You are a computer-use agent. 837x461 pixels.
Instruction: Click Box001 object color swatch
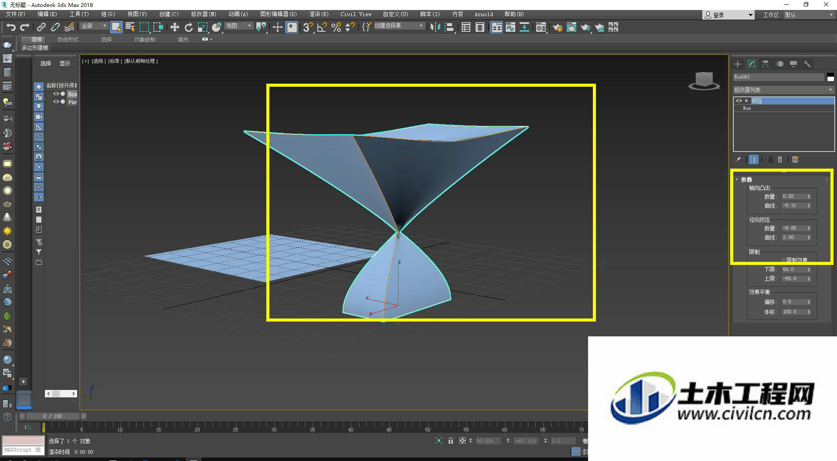830,77
